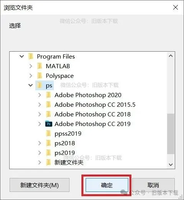
Task: Expand the Adobe Photoshop CC 2018 chevron
Action: tap(40, 114)
